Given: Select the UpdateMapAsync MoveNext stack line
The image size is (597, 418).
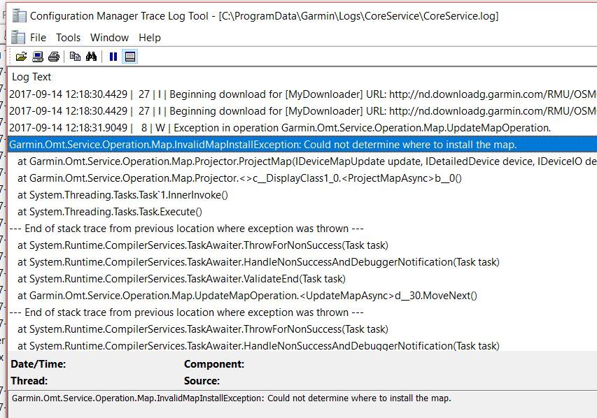Looking at the screenshot, I should 302,296.
